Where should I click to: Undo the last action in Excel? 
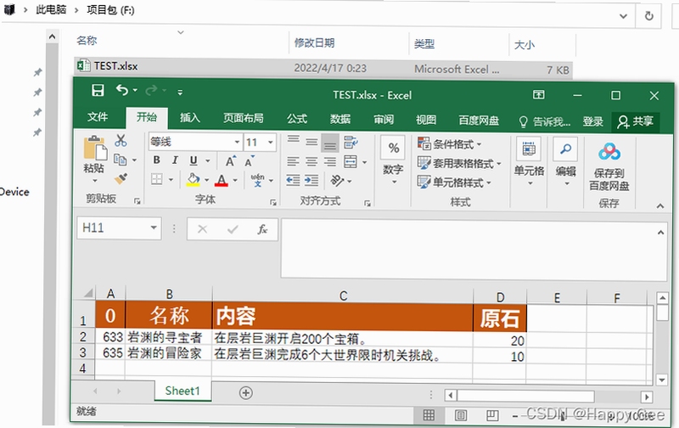coord(122,90)
